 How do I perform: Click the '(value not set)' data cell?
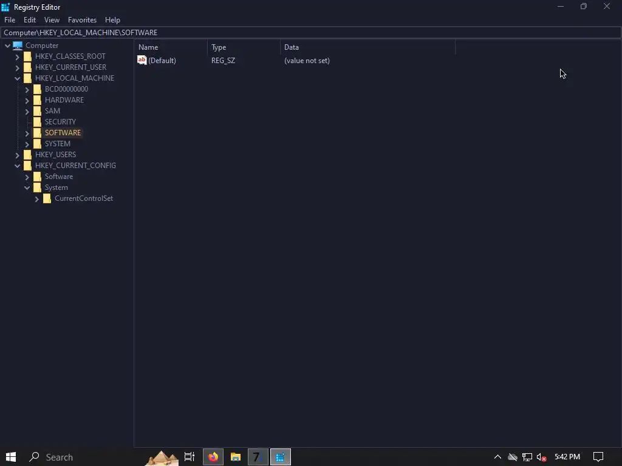tap(307, 61)
